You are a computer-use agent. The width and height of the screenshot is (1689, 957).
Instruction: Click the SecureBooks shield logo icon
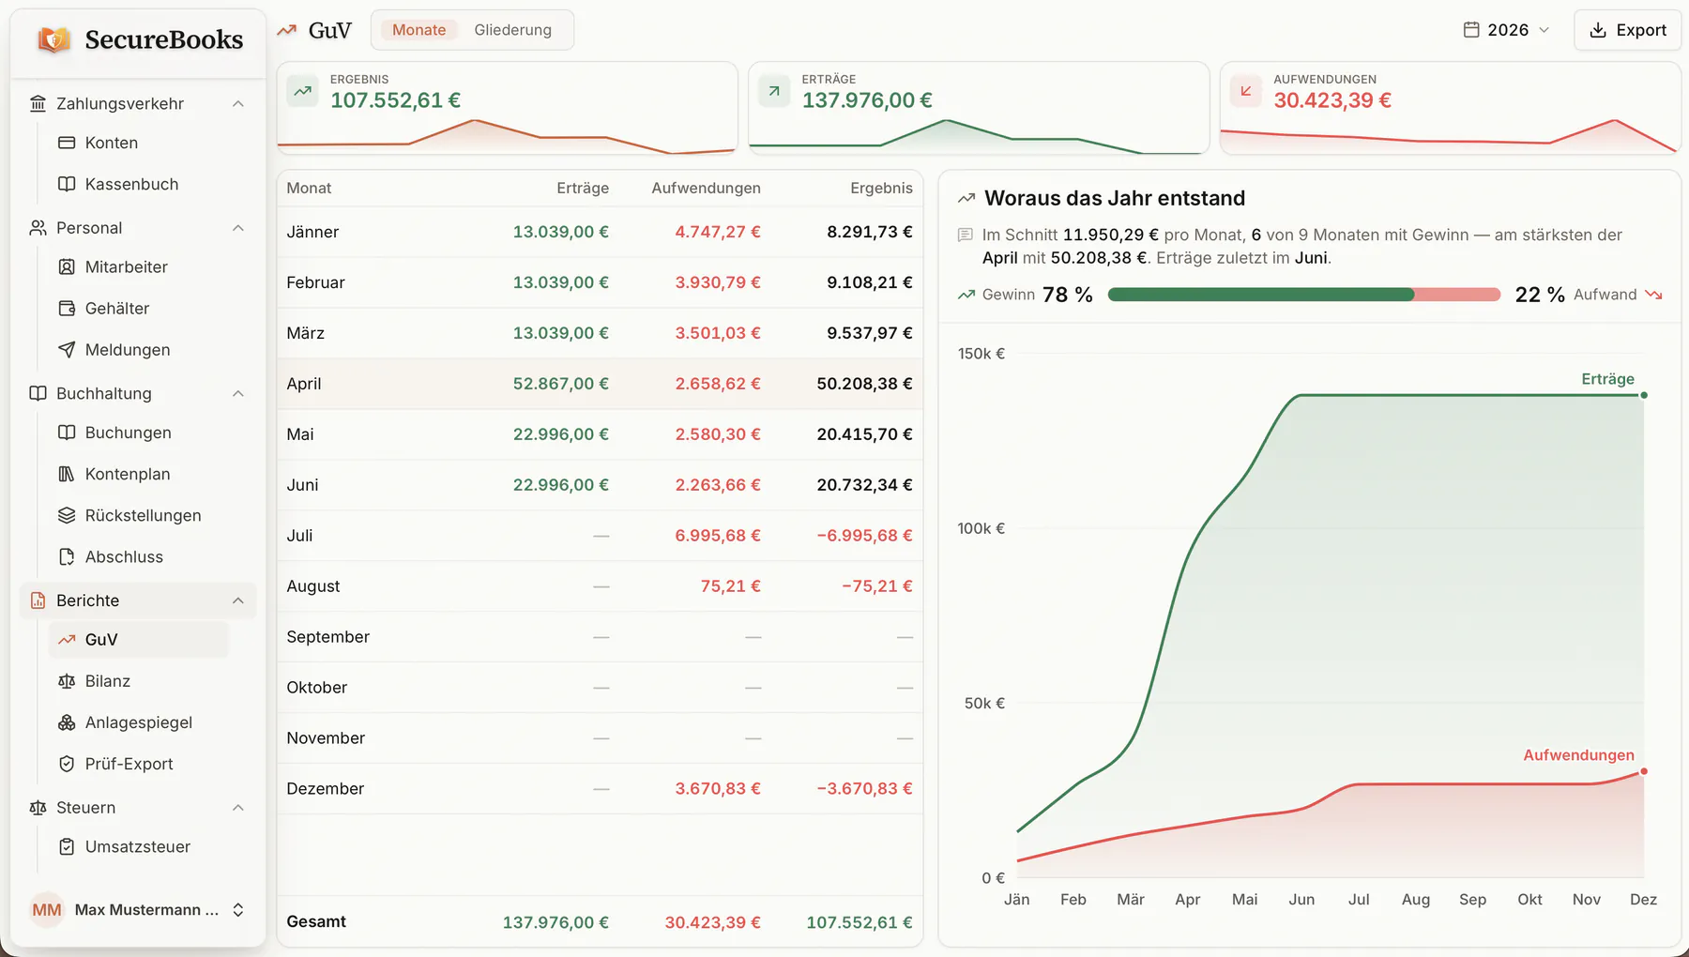point(53,39)
